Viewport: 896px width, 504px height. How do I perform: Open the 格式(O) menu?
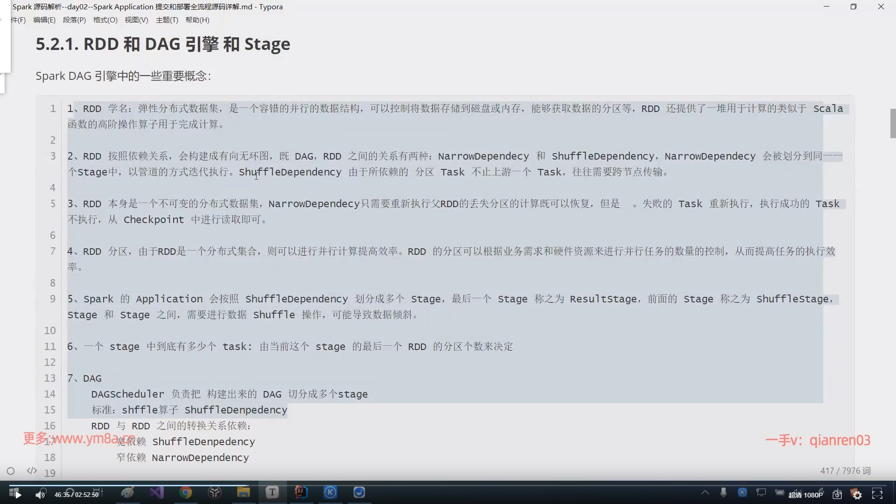(x=105, y=20)
